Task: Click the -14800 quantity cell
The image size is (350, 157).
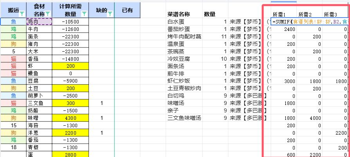Action: pyautogui.click(x=70, y=58)
